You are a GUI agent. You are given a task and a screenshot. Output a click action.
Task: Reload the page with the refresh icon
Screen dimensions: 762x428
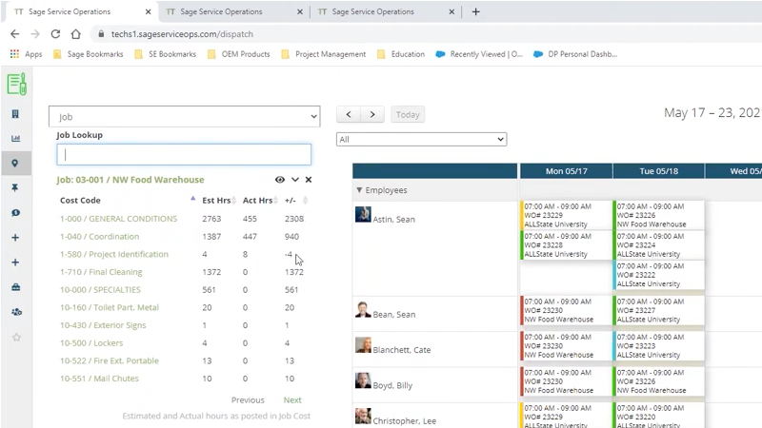point(55,34)
